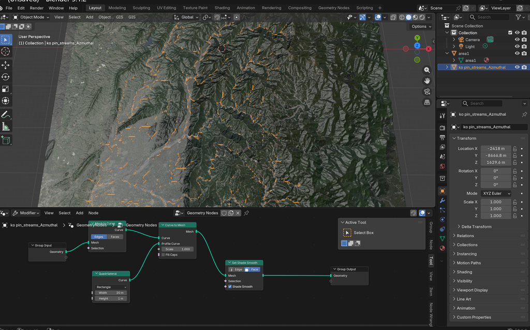Open the Tool properties tab
This screenshot has height=330, width=530.
pyautogui.click(x=442, y=116)
